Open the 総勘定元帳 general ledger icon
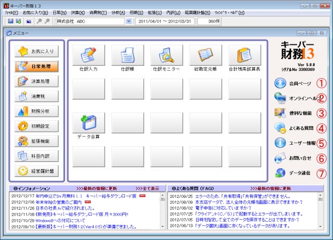Screen dimensions: 333x240 pos(206,55)
